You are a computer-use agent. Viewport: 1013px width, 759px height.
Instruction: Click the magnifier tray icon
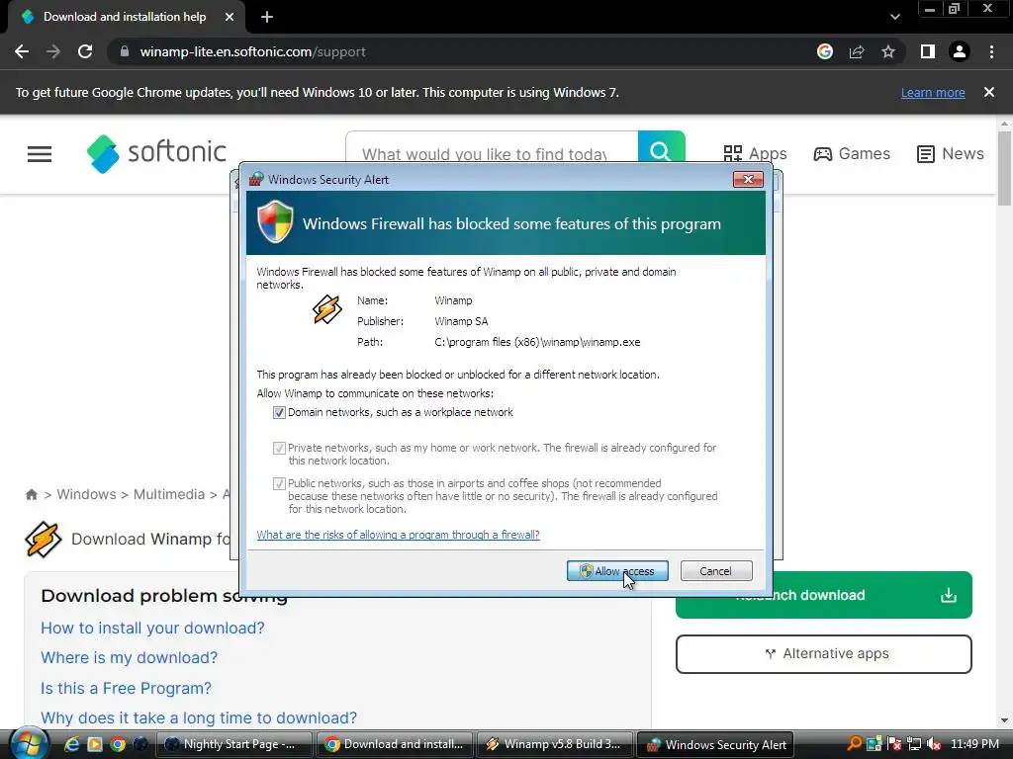pos(854,744)
